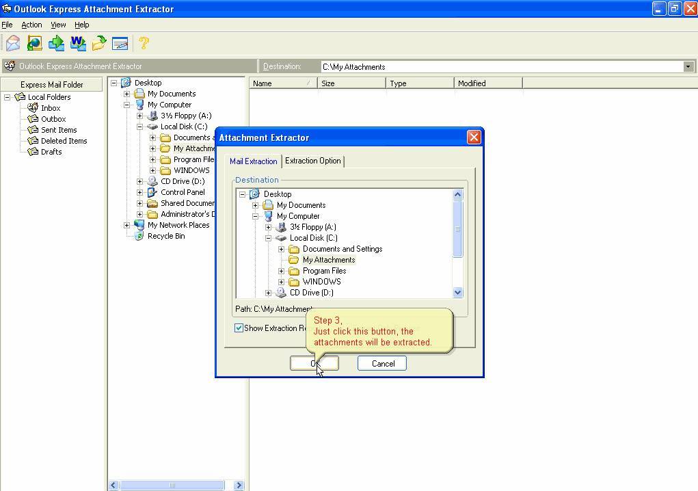This screenshot has width=698, height=491.
Task: Click Cancel in Attachment Extractor dialog
Action: pyautogui.click(x=382, y=364)
